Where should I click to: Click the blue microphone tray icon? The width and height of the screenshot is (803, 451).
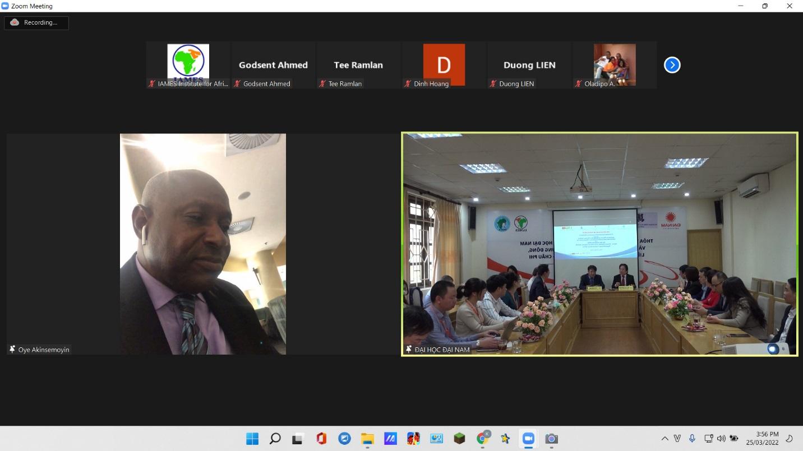[x=692, y=439]
